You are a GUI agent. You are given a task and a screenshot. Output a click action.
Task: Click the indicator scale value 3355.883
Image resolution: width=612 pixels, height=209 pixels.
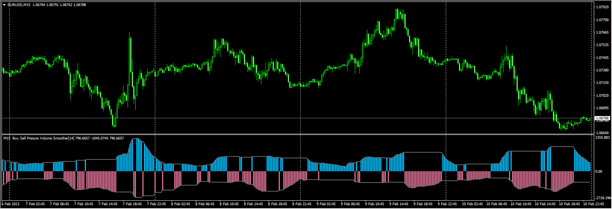pos(603,138)
